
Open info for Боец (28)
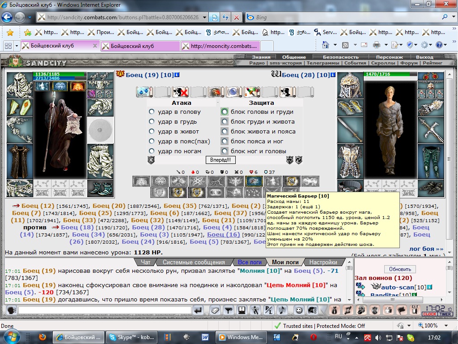(333, 75)
